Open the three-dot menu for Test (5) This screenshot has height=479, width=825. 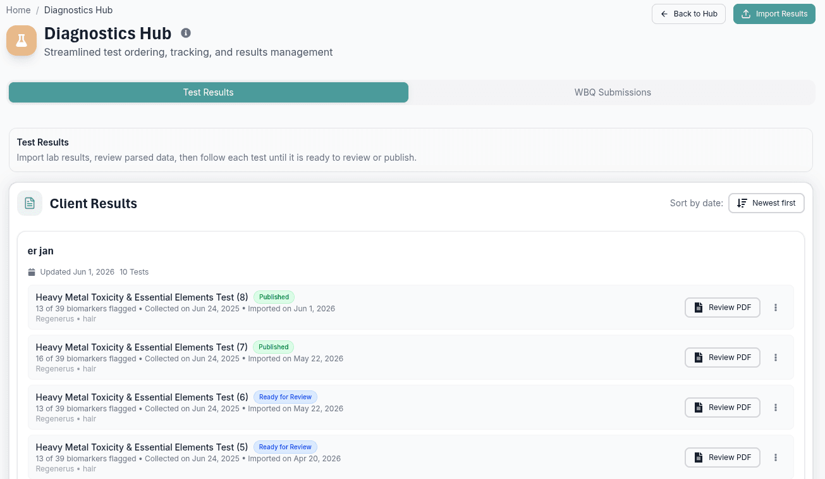pos(776,457)
